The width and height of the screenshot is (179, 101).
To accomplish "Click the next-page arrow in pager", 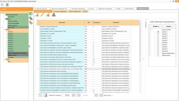I will point(96,95).
